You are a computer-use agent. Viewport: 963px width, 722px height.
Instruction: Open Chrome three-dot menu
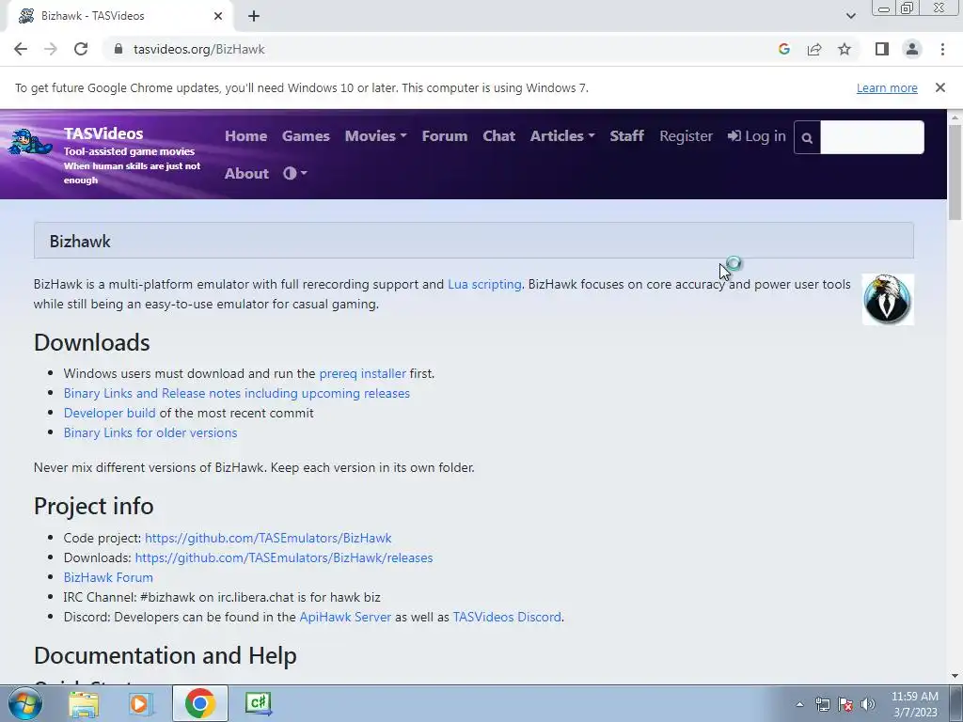[x=942, y=49]
